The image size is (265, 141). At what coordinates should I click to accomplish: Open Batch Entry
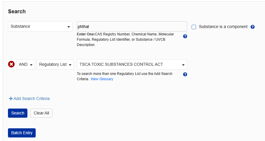(x=22, y=133)
